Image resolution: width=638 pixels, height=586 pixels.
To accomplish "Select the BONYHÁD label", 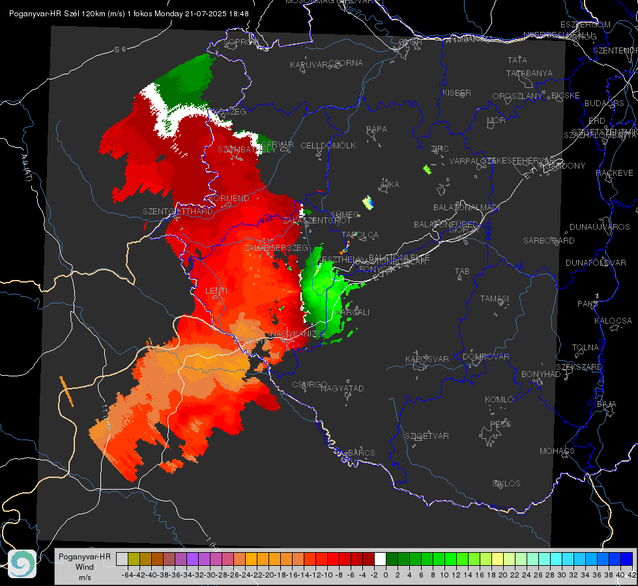I will coord(541,374).
